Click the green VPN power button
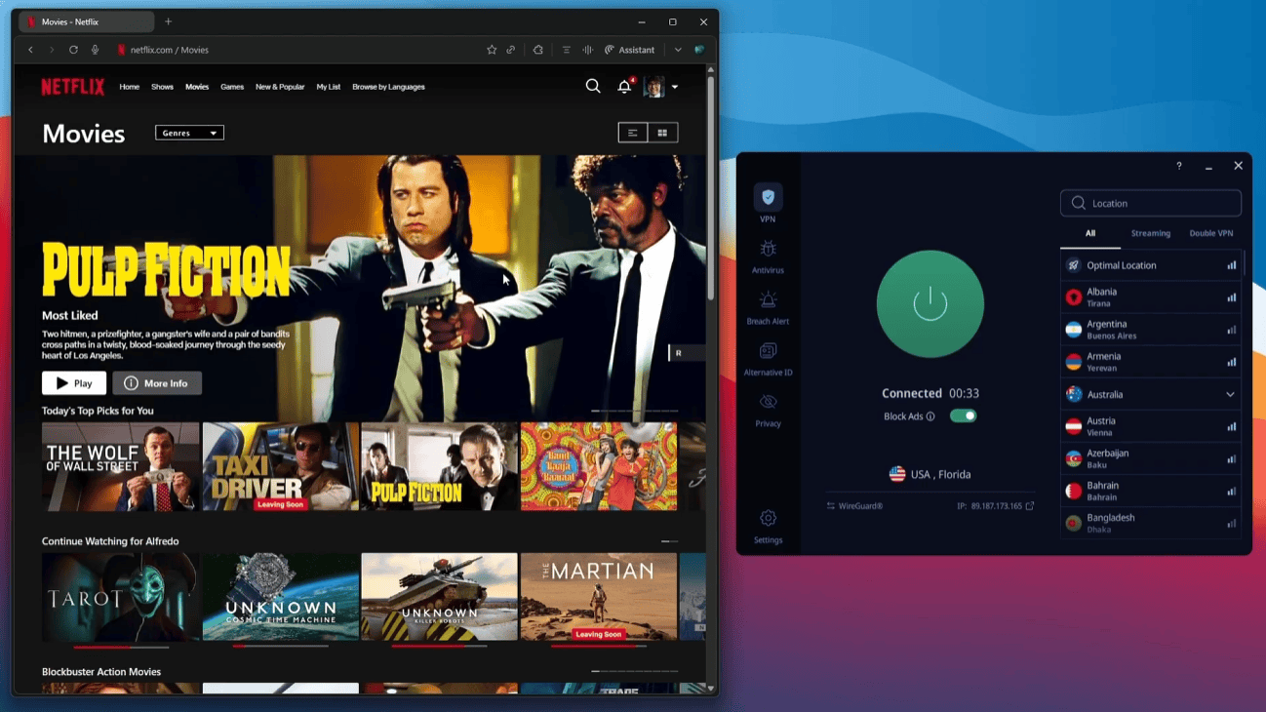The height and width of the screenshot is (712, 1266). [930, 303]
